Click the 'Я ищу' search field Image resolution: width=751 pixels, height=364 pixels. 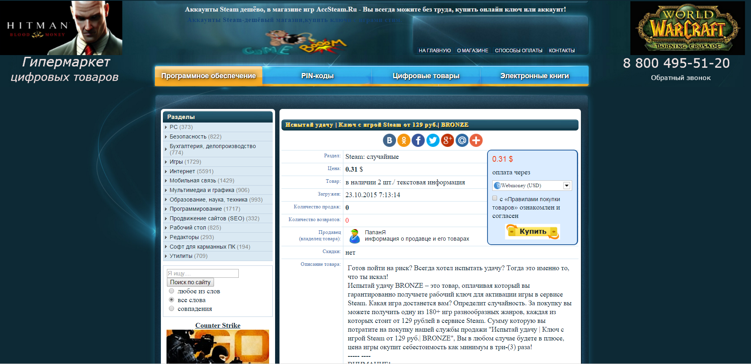coord(203,273)
